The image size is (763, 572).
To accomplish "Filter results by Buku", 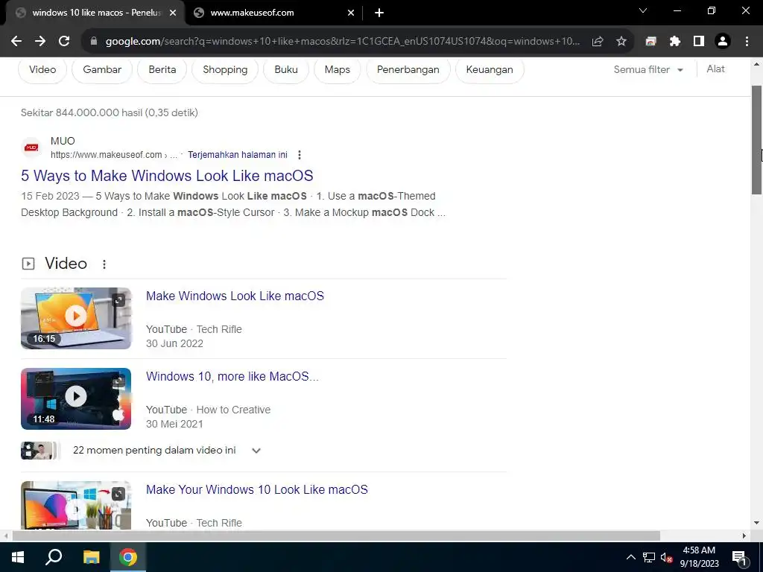I will click(286, 69).
